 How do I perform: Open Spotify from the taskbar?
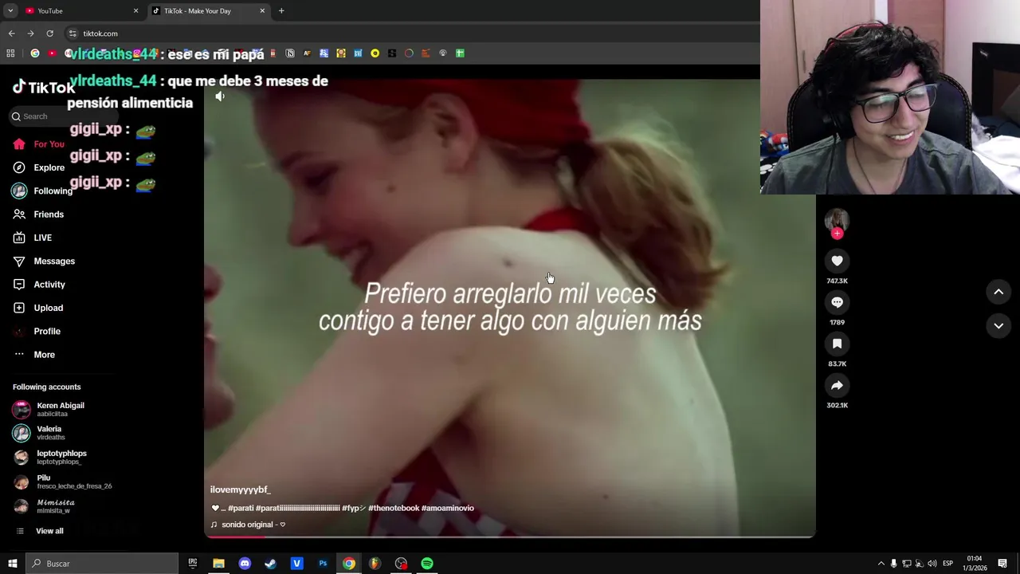pyautogui.click(x=427, y=564)
